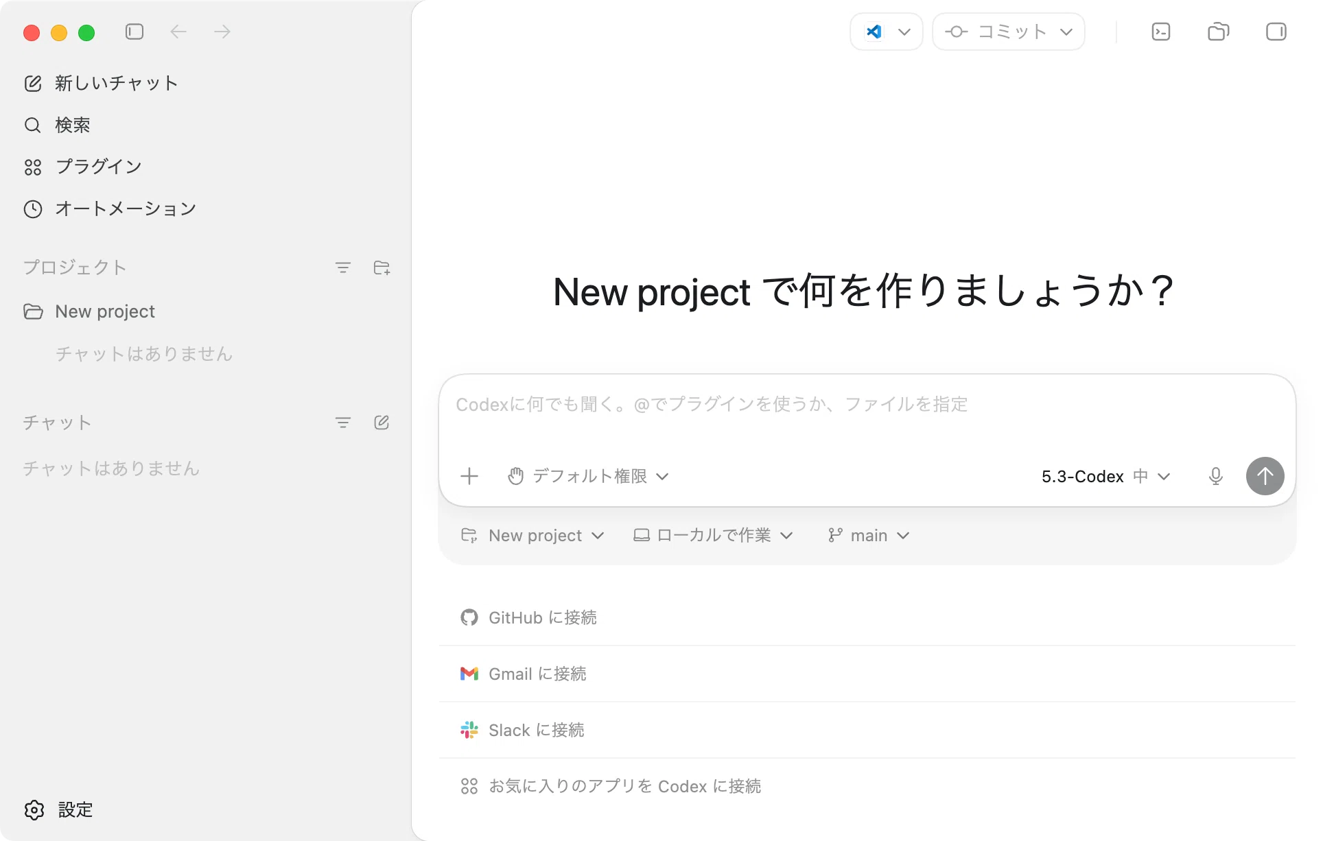Click the projects filter icon

343,268
